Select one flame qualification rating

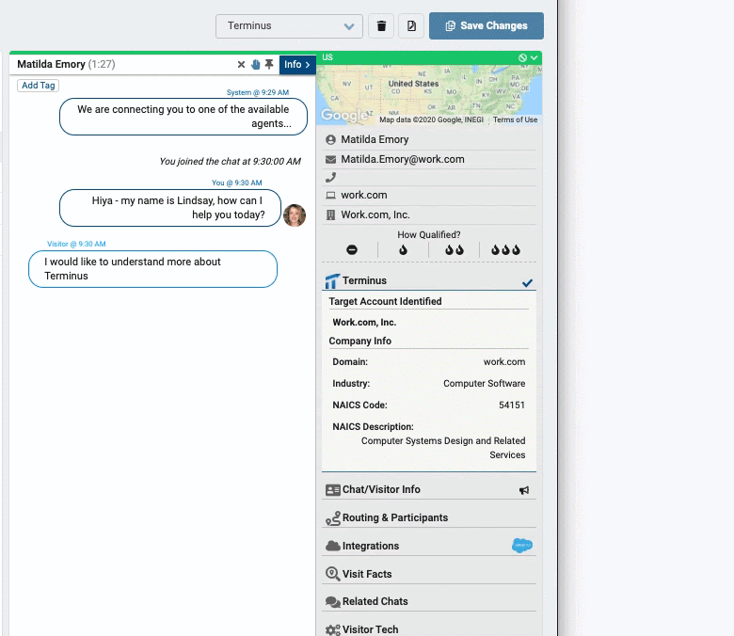coord(403,250)
